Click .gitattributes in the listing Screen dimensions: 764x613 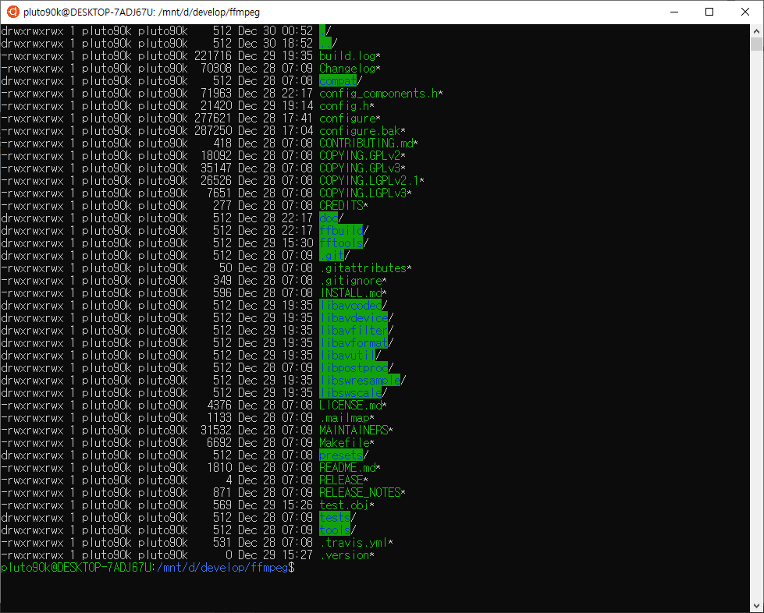click(363, 268)
